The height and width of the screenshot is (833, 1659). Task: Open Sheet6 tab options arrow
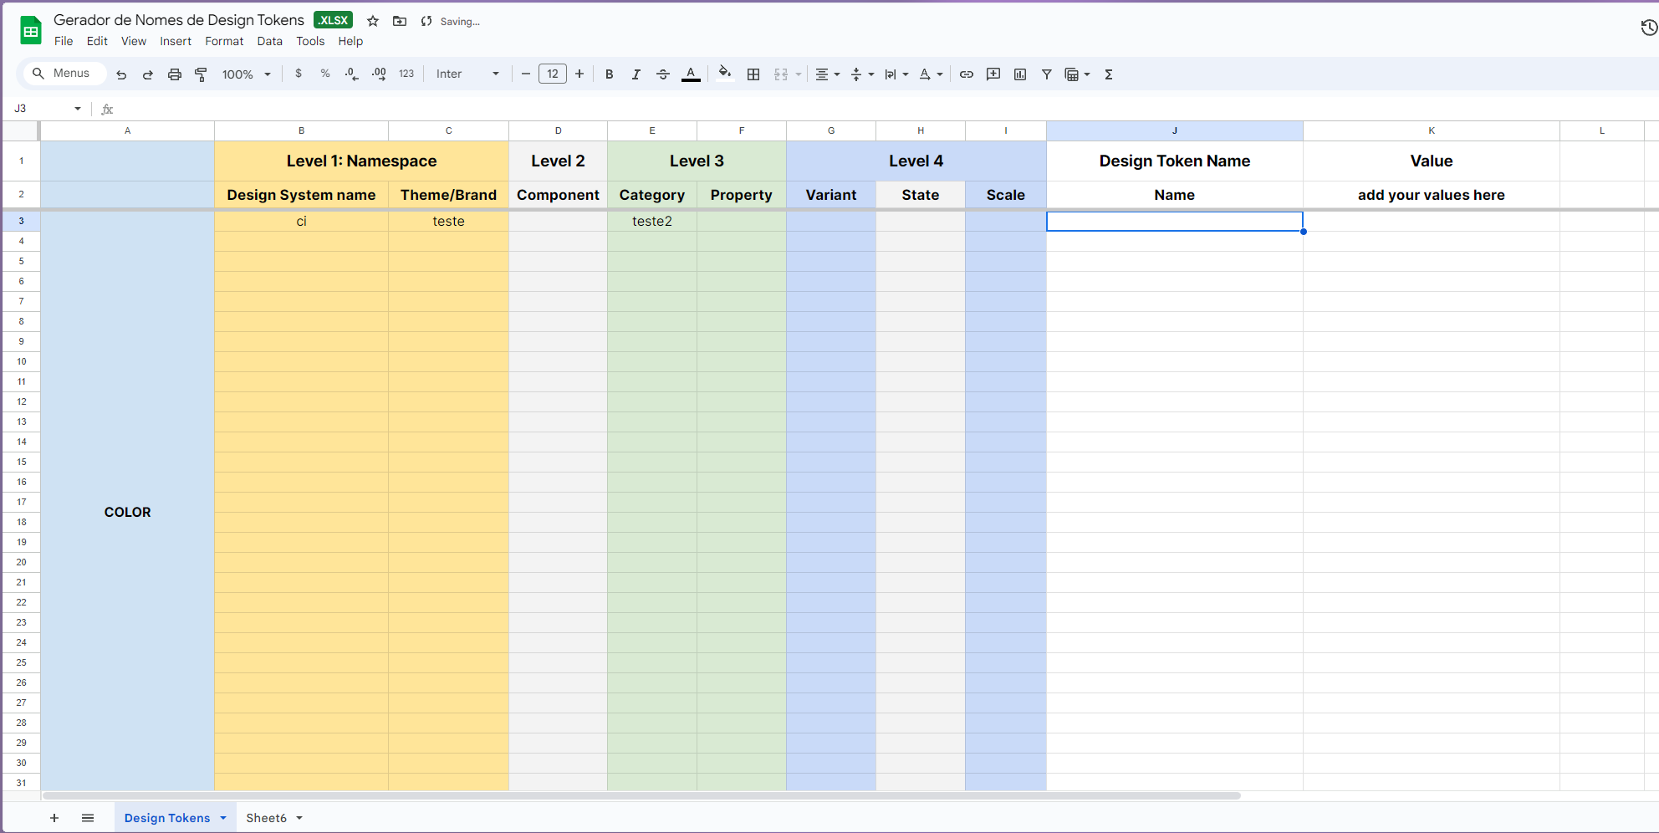click(299, 818)
